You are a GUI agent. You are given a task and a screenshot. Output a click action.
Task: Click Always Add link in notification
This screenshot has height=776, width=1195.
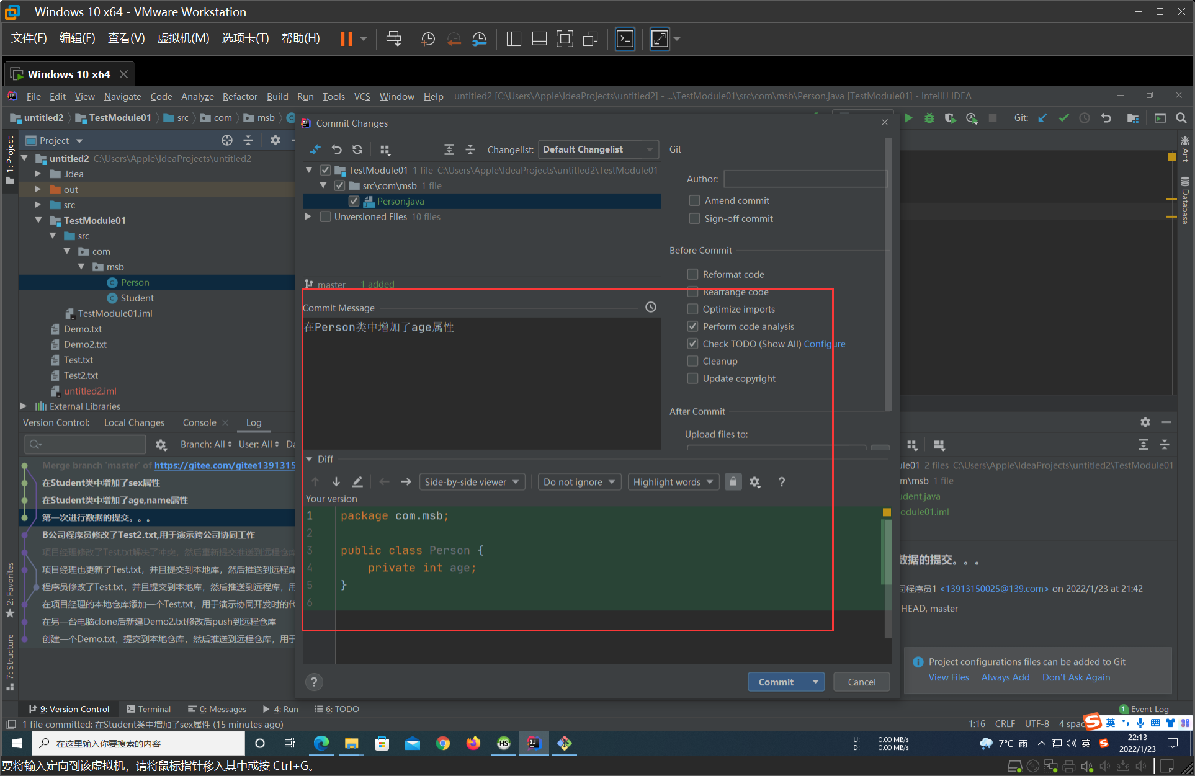tap(1005, 677)
